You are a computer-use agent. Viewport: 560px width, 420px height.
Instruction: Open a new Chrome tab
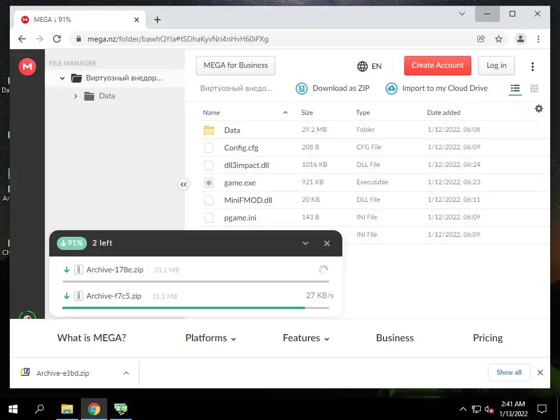point(157,20)
